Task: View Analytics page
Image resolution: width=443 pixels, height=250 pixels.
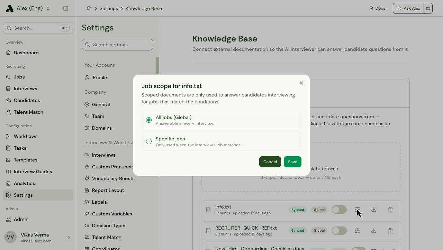Action: 38,183
